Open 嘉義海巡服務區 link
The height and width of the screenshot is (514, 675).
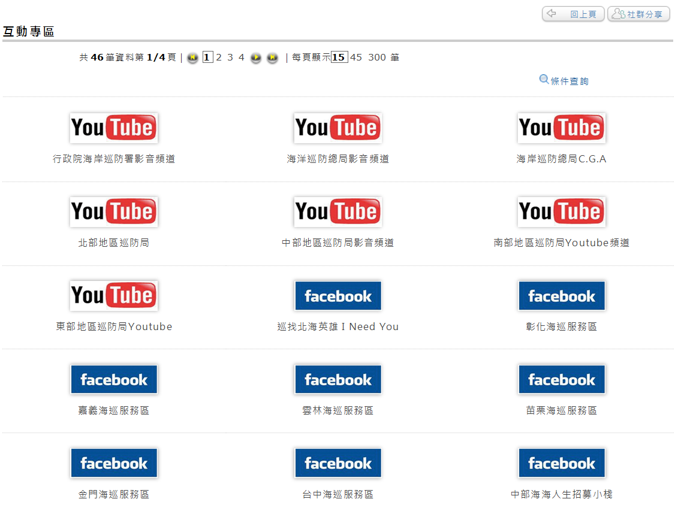(114, 410)
